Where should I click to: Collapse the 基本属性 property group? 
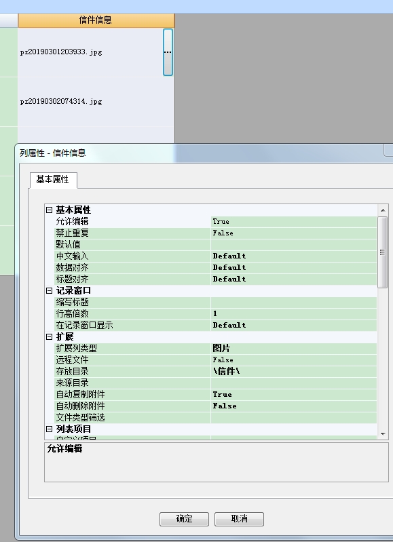tap(49, 210)
